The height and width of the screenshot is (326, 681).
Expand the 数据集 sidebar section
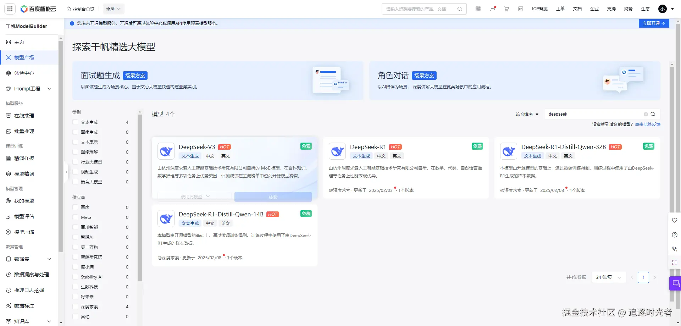(49, 259)
